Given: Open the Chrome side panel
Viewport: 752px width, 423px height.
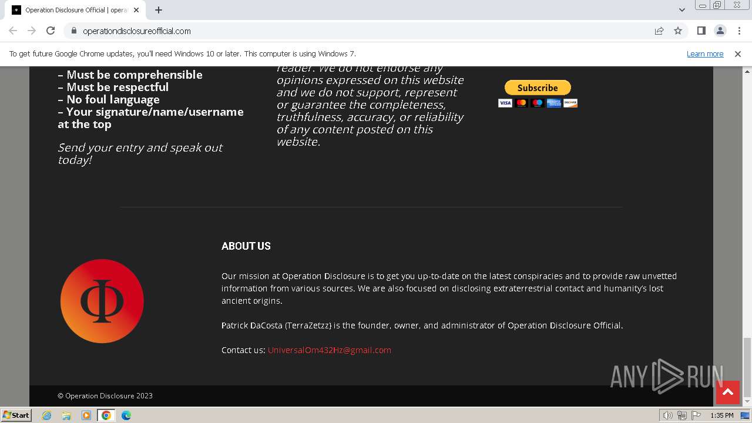Looking at the screenshot, I should point(701,31).
